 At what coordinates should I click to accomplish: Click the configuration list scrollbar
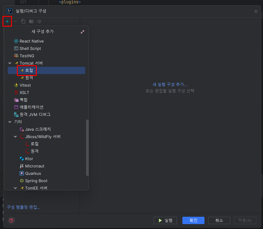(x=87, y=148)
